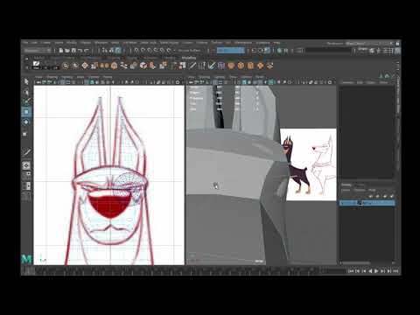This screenshot has width=420, height=315.
Task: Open left viewport's View panel menu
Action: pyautogui.click(x=38, y=77)
